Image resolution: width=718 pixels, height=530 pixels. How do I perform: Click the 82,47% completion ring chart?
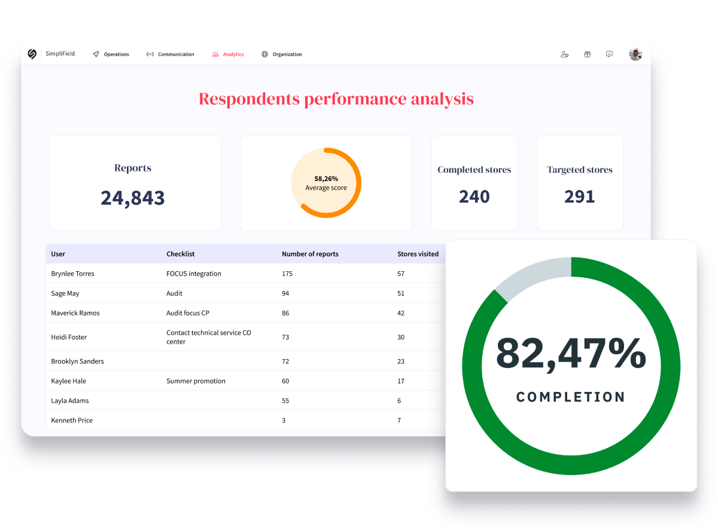point(571,366)
